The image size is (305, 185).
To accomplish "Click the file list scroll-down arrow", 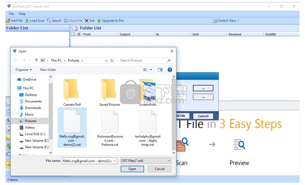I will [x=174, y=153].
